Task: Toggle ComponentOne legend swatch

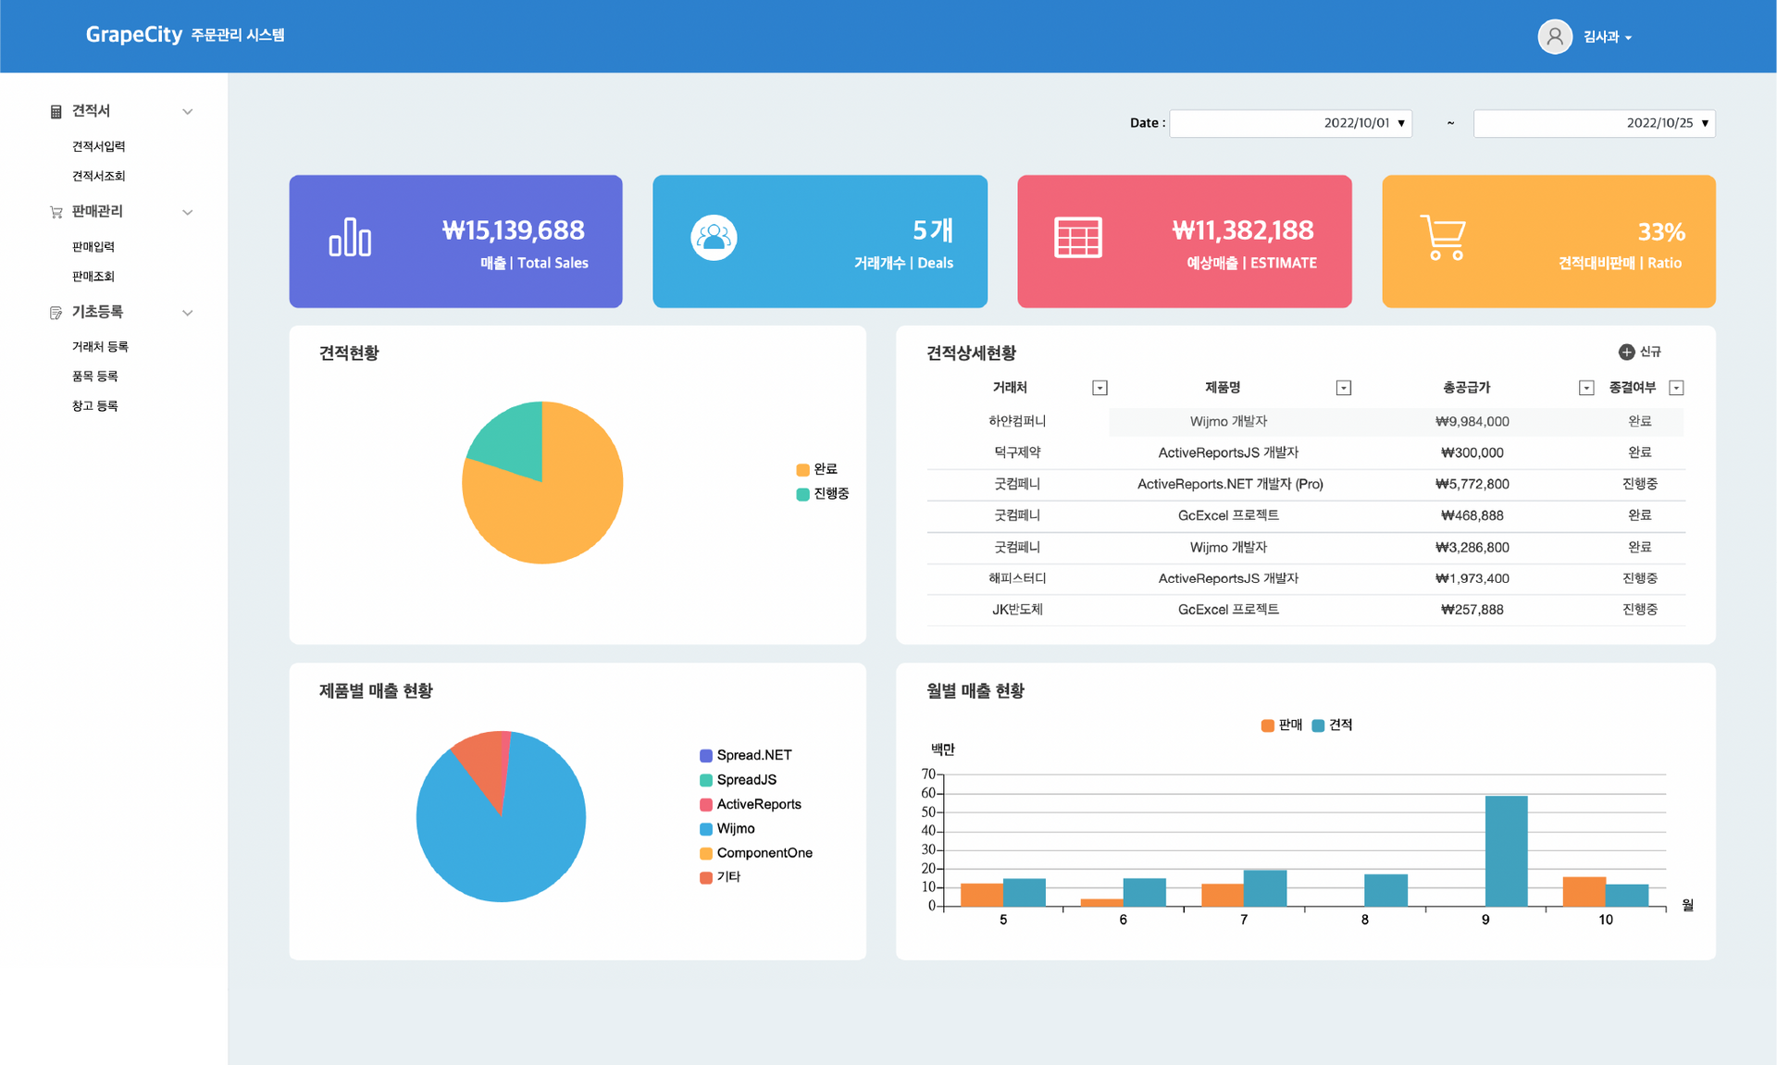Action: click(x=705, y=853)
